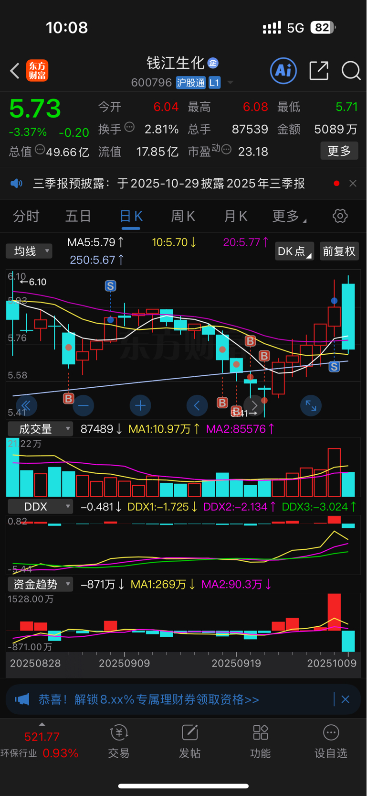Image resolution: width=367 pixels, height=796 pixels.
Task: Switch to 月K tab
Action: click(x=236, y=217)
